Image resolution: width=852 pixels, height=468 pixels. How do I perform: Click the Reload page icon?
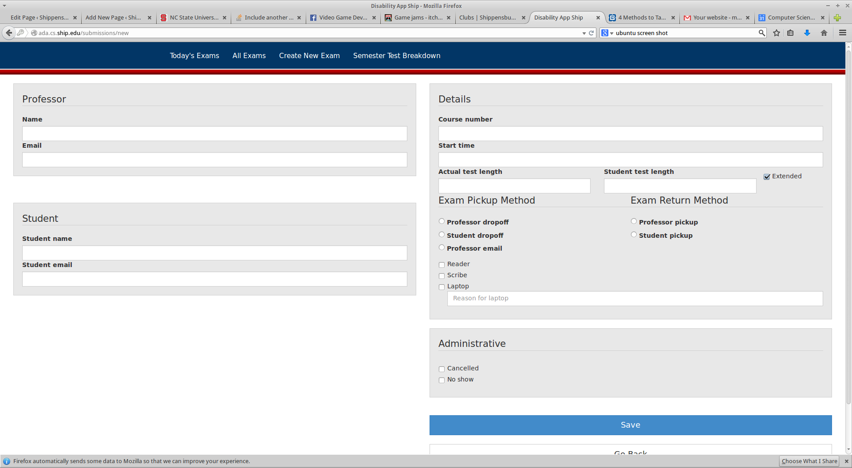[592, 33]
